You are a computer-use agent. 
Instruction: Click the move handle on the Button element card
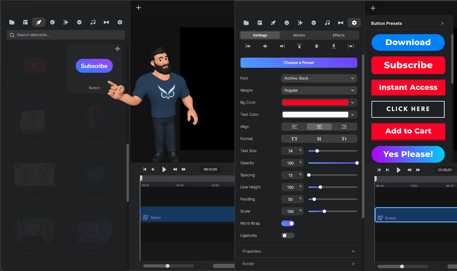117,49
